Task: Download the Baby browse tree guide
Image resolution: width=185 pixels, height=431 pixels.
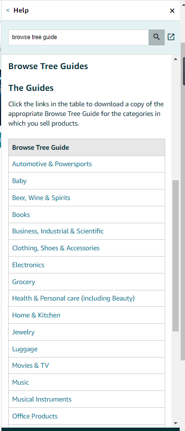Action: [19, 181]
